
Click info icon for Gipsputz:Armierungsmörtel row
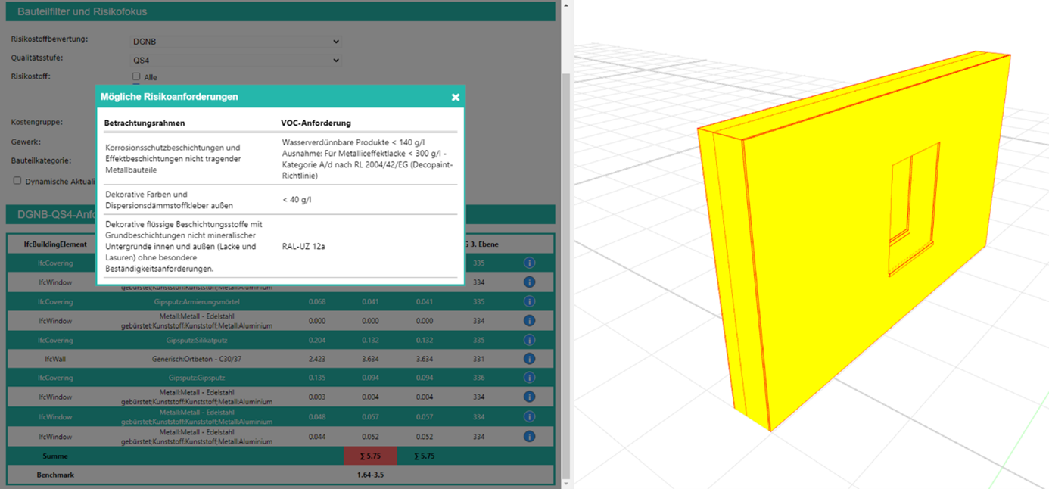pyautogui.click(x=529, y=301)
